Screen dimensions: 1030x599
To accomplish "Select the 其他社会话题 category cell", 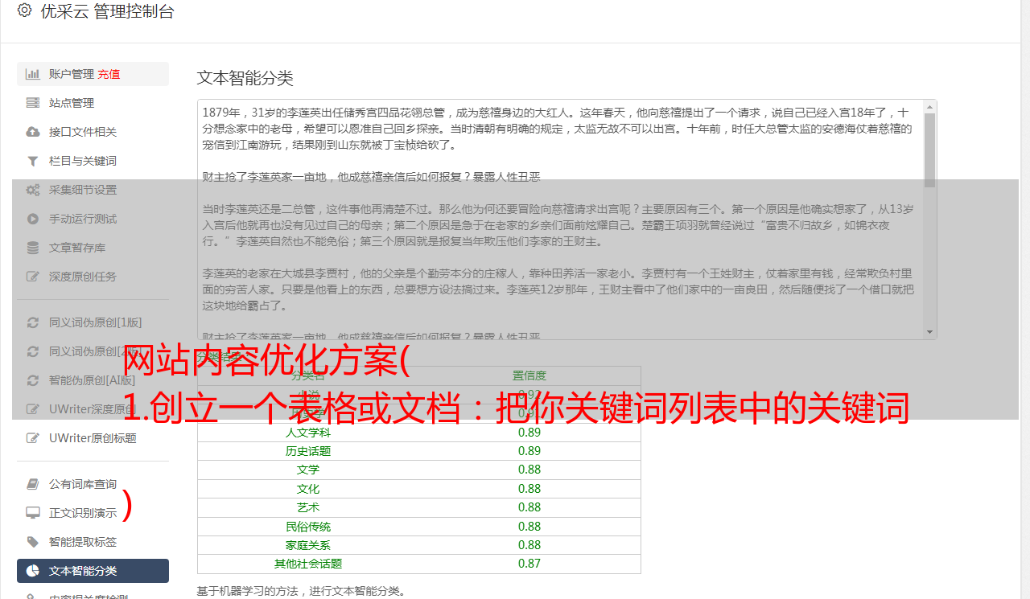I will [308, 564].
